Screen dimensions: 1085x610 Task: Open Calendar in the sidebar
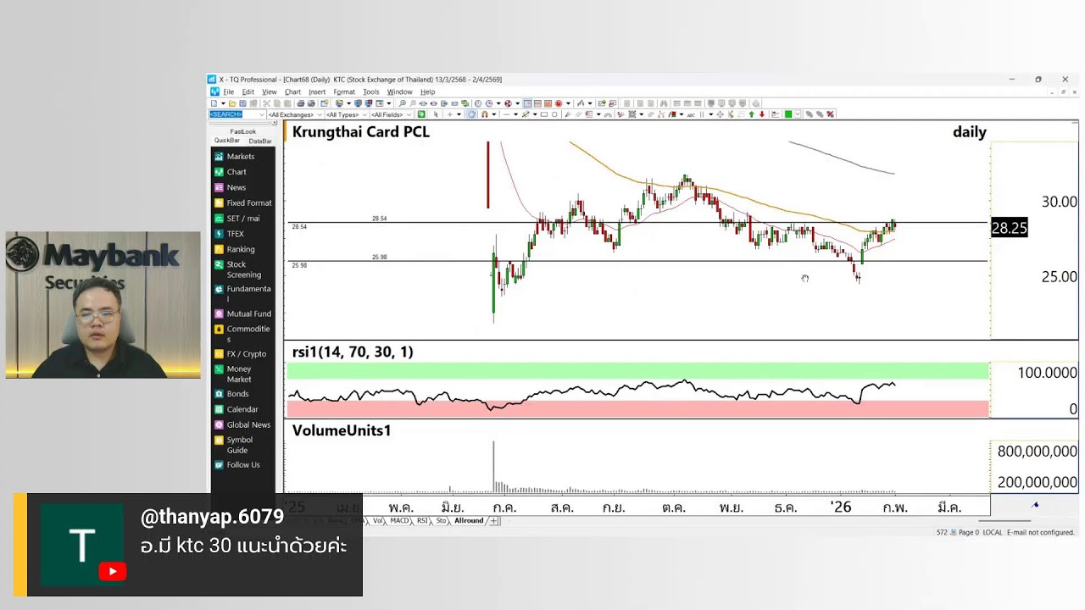[x=242, y=409]
